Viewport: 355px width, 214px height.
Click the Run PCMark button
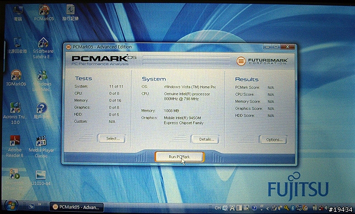click(180, 157)
